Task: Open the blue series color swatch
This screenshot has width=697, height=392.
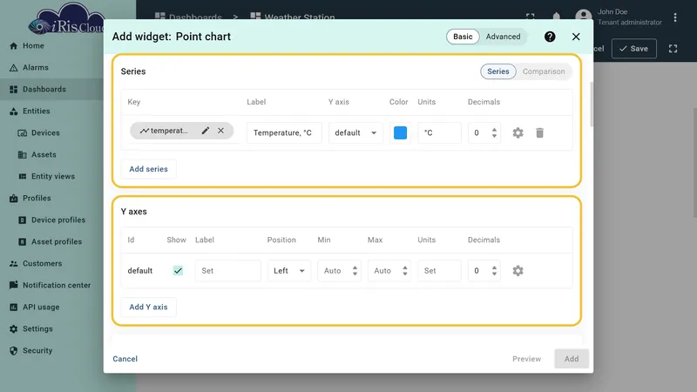Action: click(400, 133)
